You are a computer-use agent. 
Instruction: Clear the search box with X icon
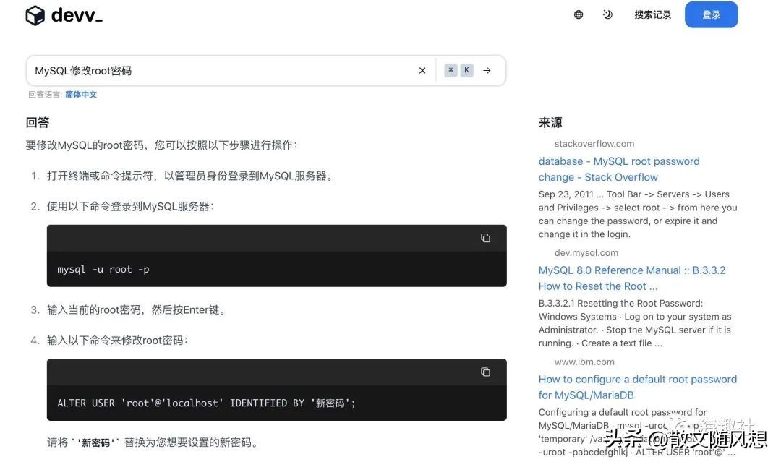[422, 71]
